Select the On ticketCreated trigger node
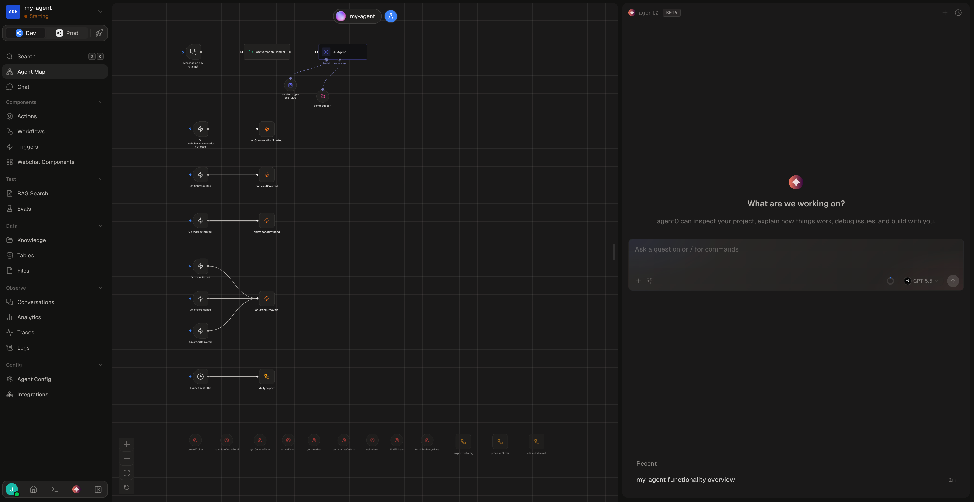The height and width of the screenshot is (502, 974). [200, 175]
